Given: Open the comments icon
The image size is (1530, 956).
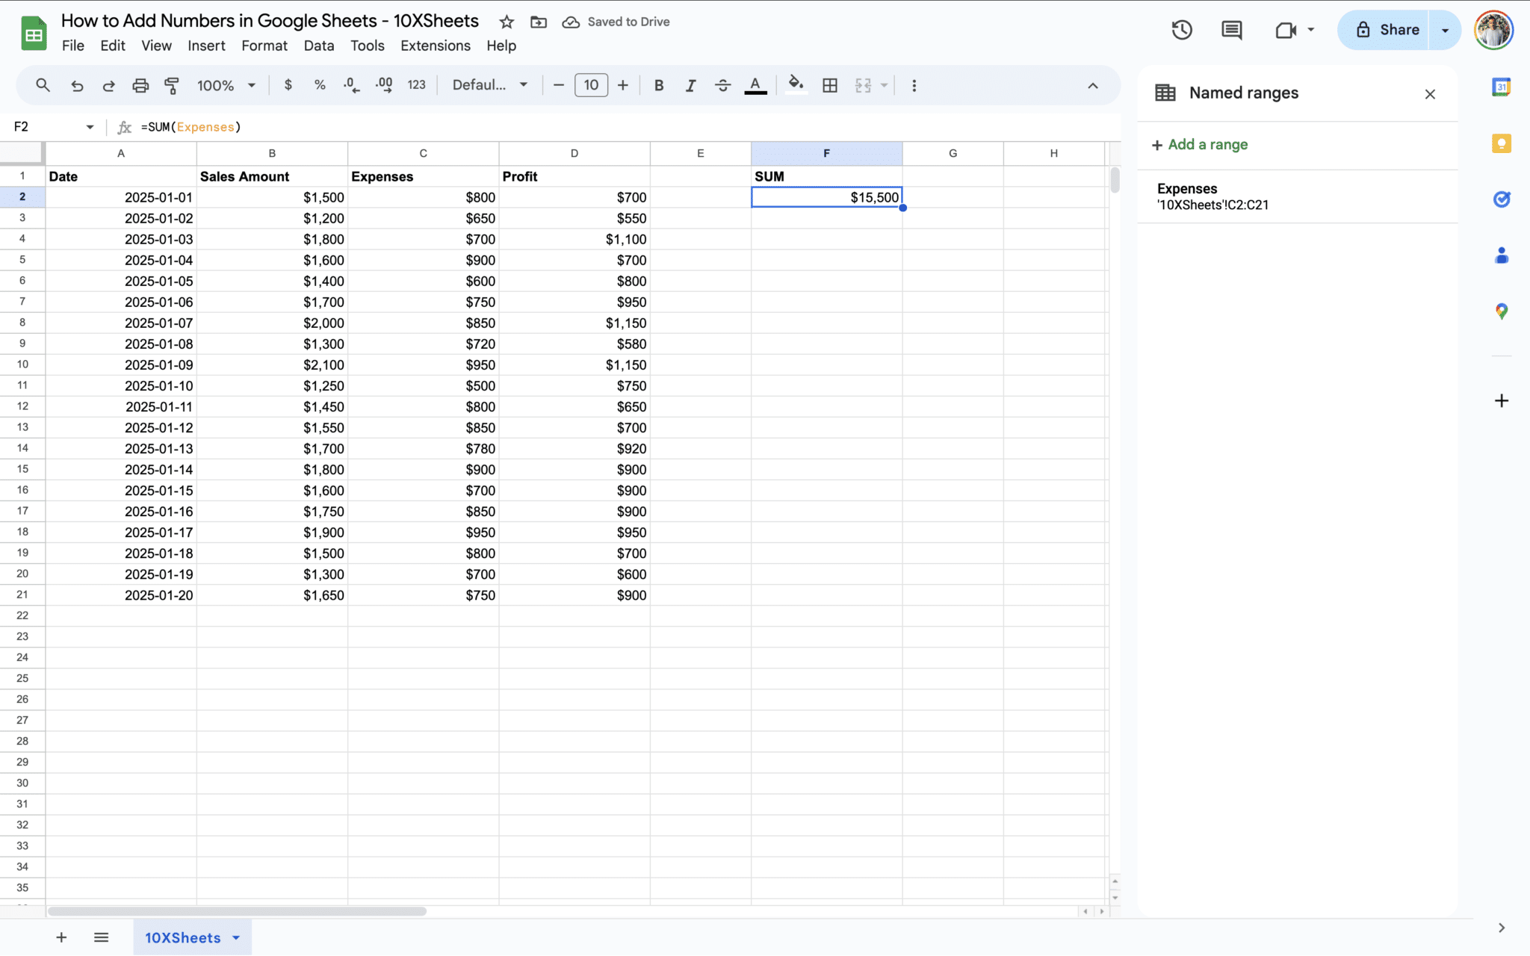Looking at the screenshot, I should tap(1231, 30).
